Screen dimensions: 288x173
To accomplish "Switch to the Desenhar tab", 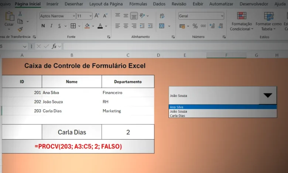I will 74,4.
